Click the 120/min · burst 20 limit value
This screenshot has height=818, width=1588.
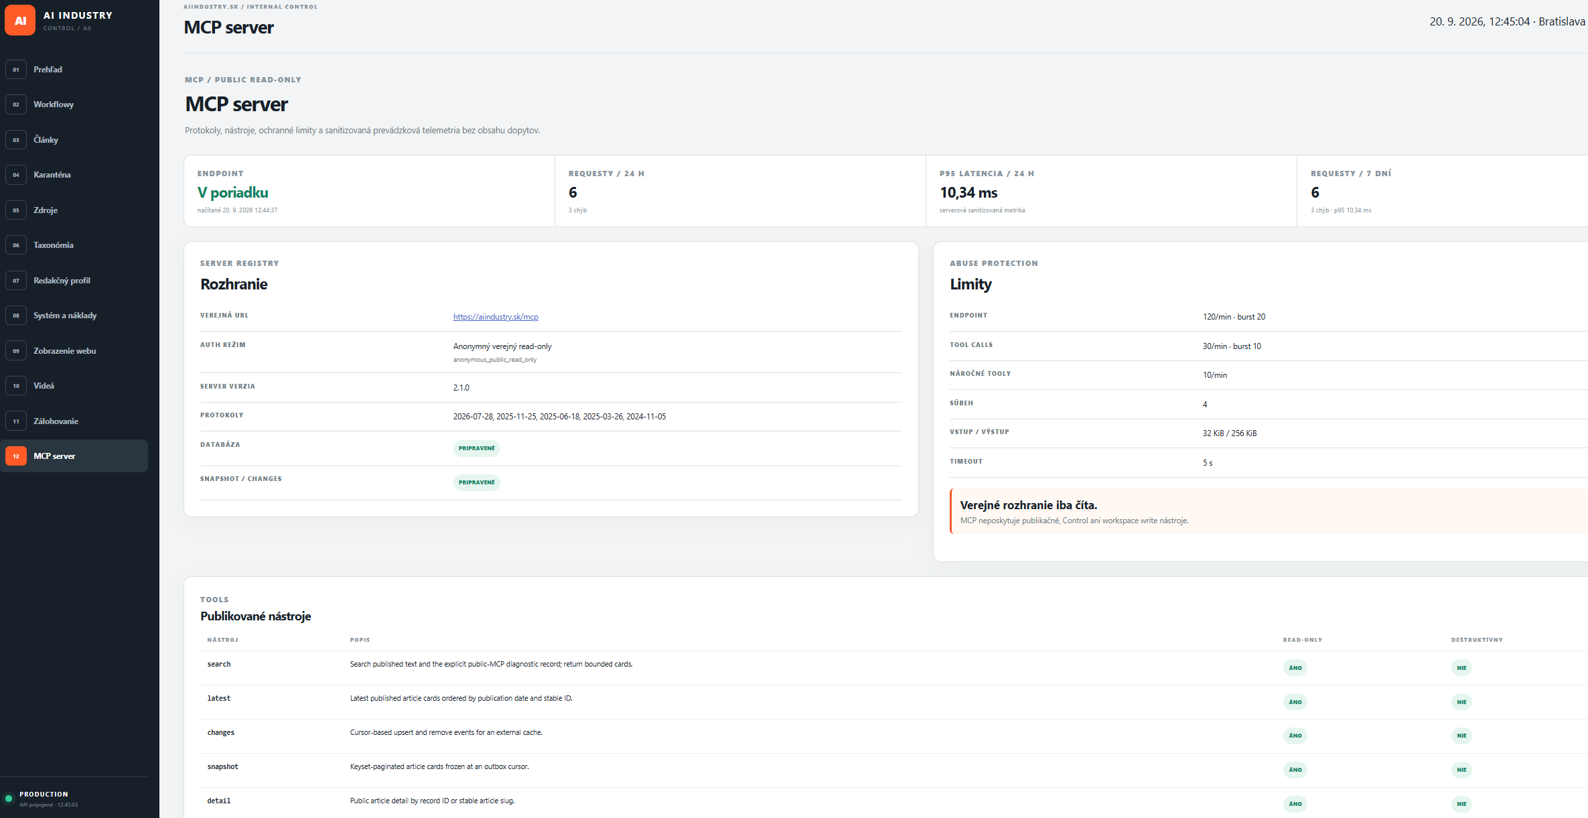[x=1234, y=317]
